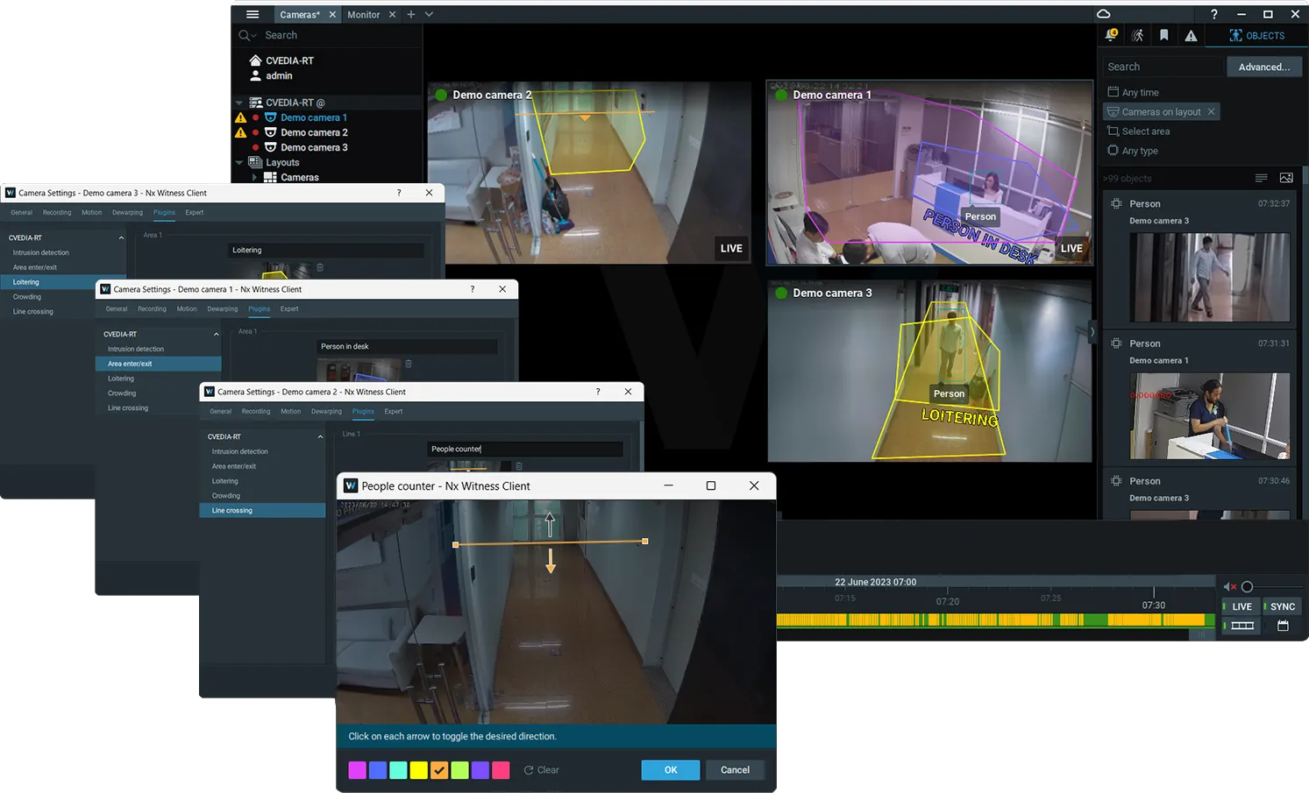Click the cloud icon in the title bar

pyautogui.click(x=1103, y=14)
